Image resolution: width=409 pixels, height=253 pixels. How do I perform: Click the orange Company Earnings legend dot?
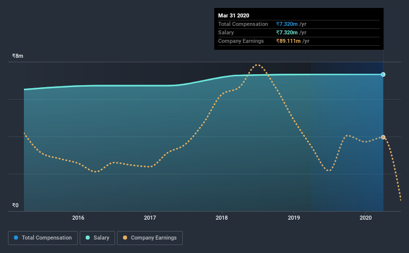[125, 238]
